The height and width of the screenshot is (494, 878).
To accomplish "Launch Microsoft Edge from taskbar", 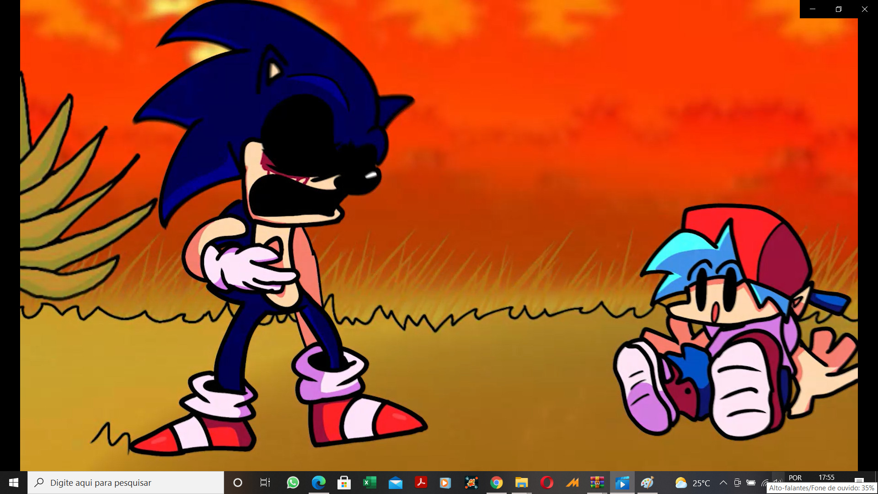I will (319, 483).
